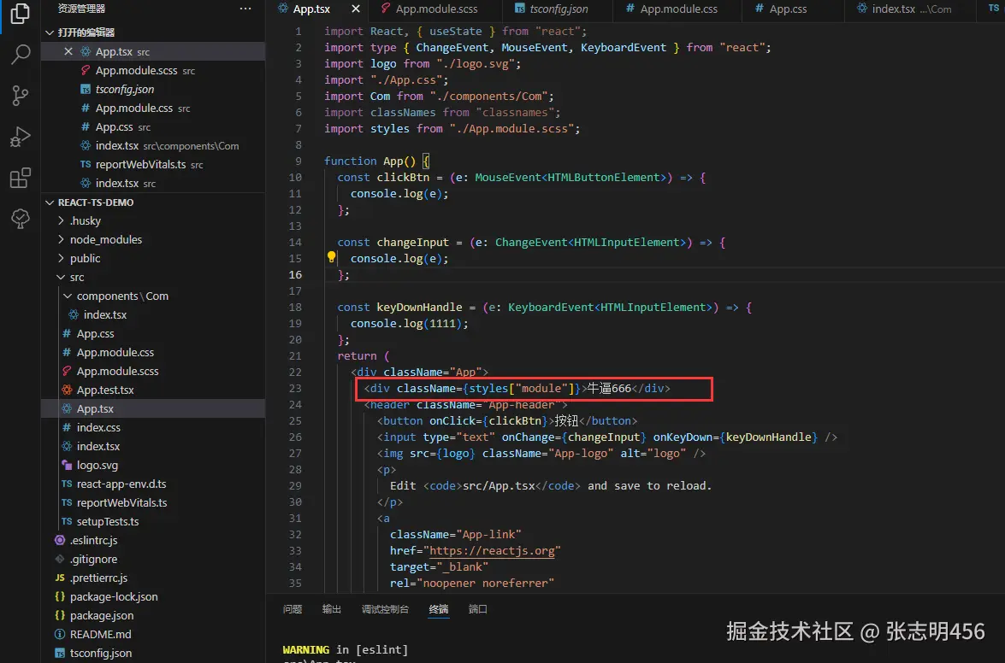Open the Extensions view

(x=20, y=177)
